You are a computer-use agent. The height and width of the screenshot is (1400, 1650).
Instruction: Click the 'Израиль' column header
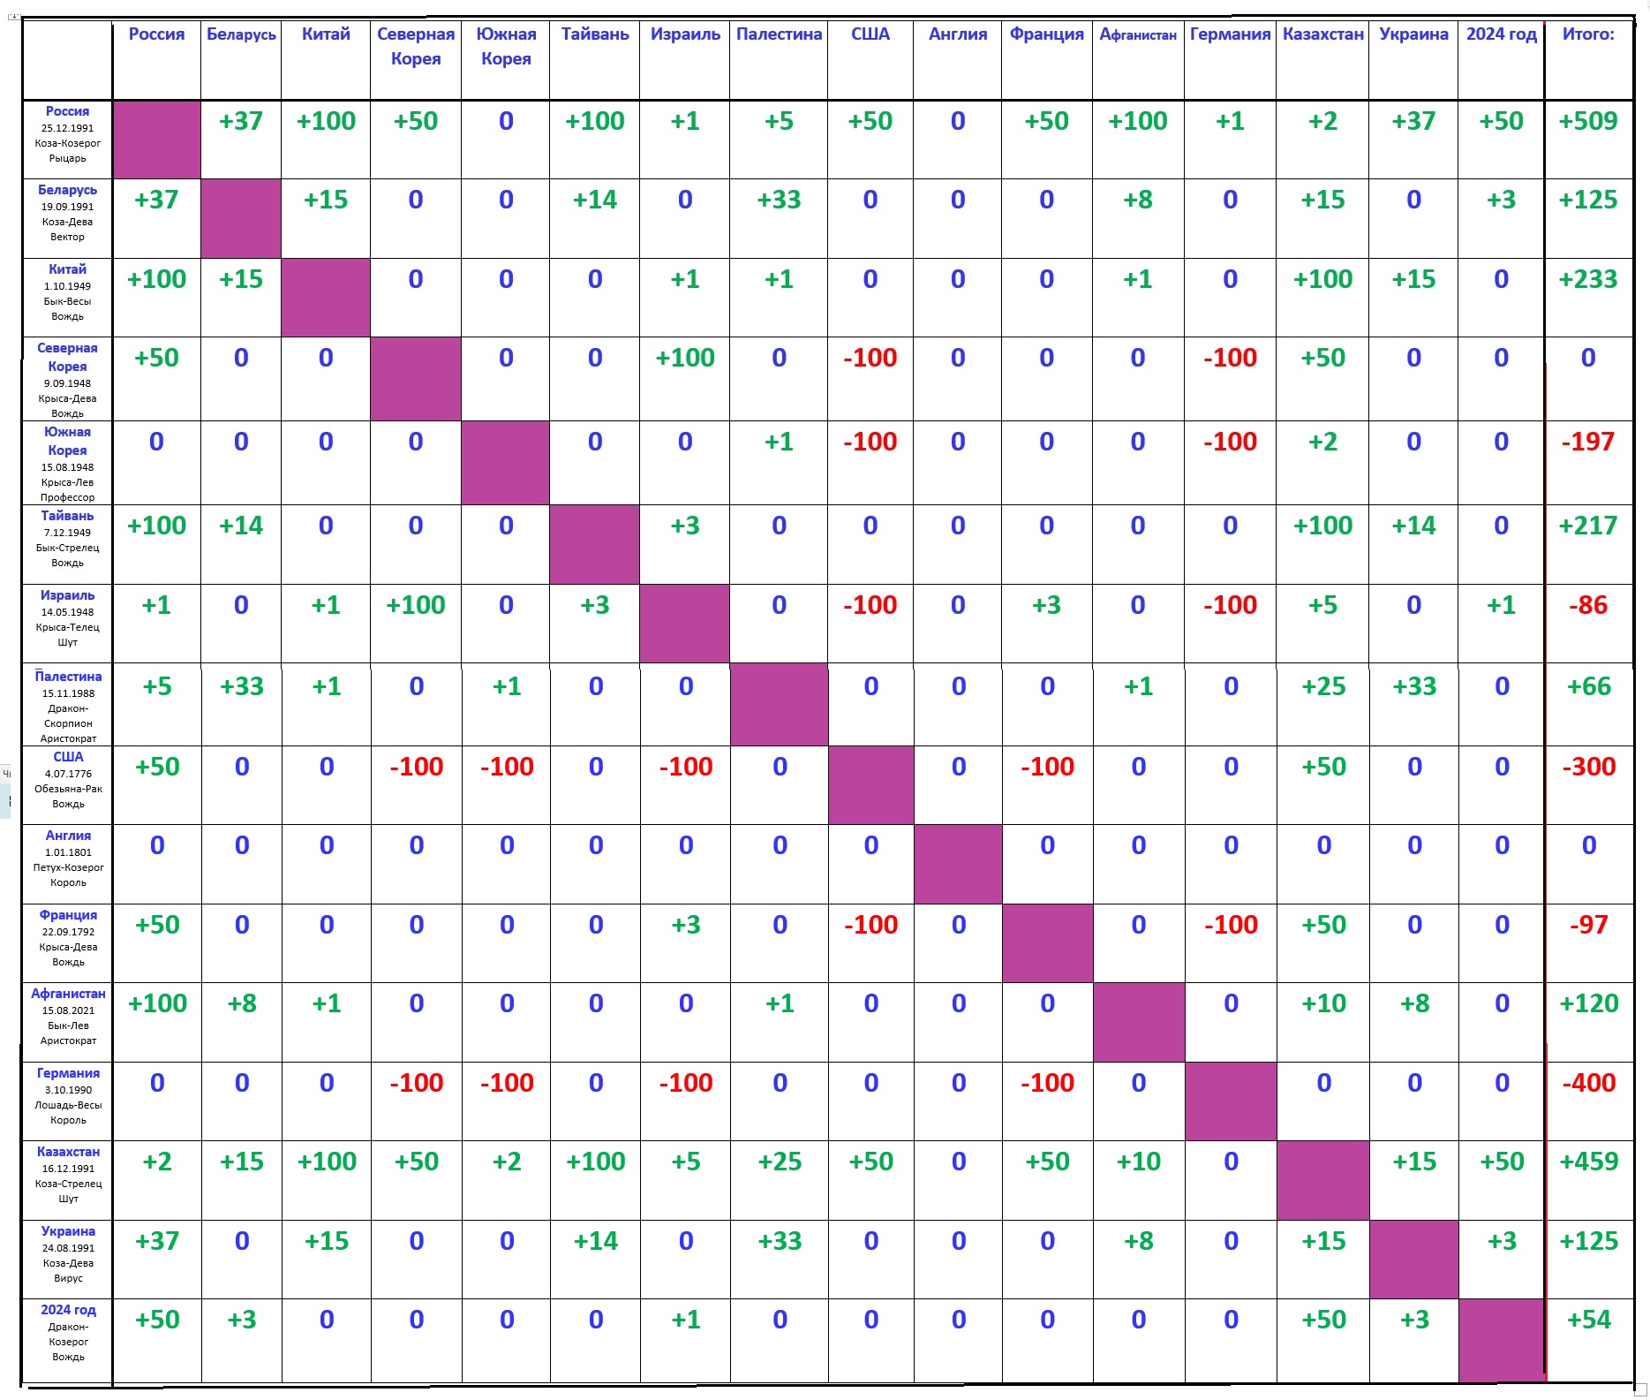pos(685,34)
